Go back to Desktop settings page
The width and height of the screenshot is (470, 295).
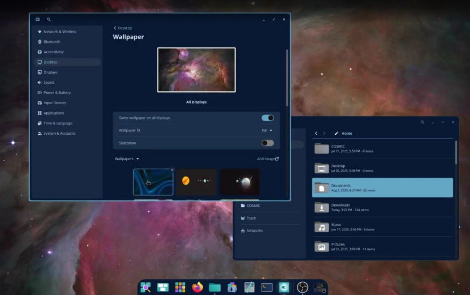pos(123,28)
